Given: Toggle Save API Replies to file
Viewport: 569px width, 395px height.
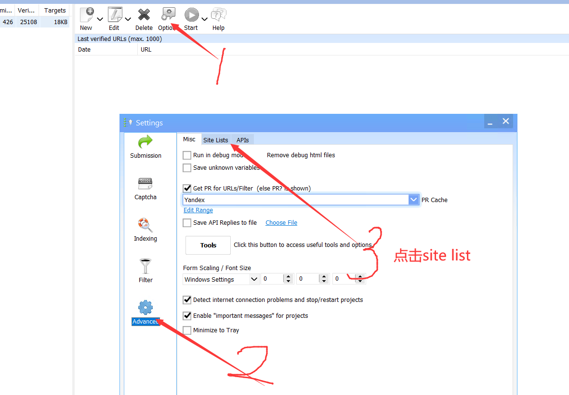Looking at the screenshot, I should point(187,223).
